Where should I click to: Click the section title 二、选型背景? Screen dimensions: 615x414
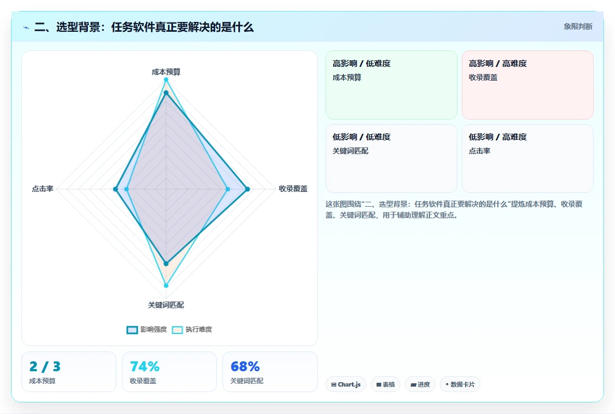tap(144, 27)
